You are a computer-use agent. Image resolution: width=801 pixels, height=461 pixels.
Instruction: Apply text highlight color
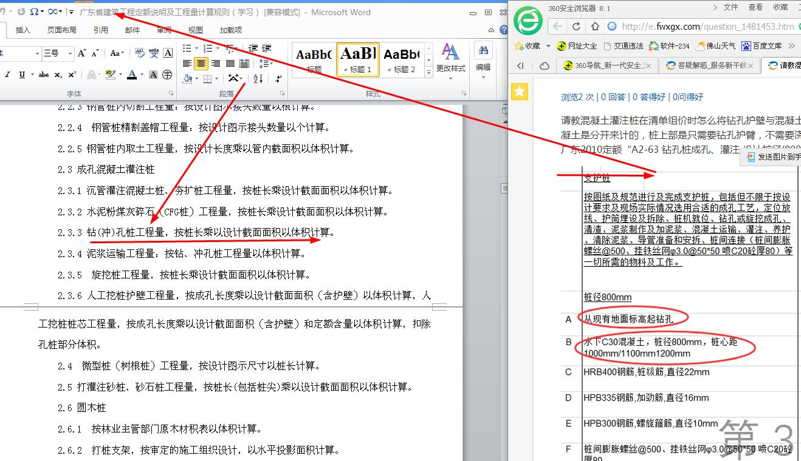pos(109,75)
